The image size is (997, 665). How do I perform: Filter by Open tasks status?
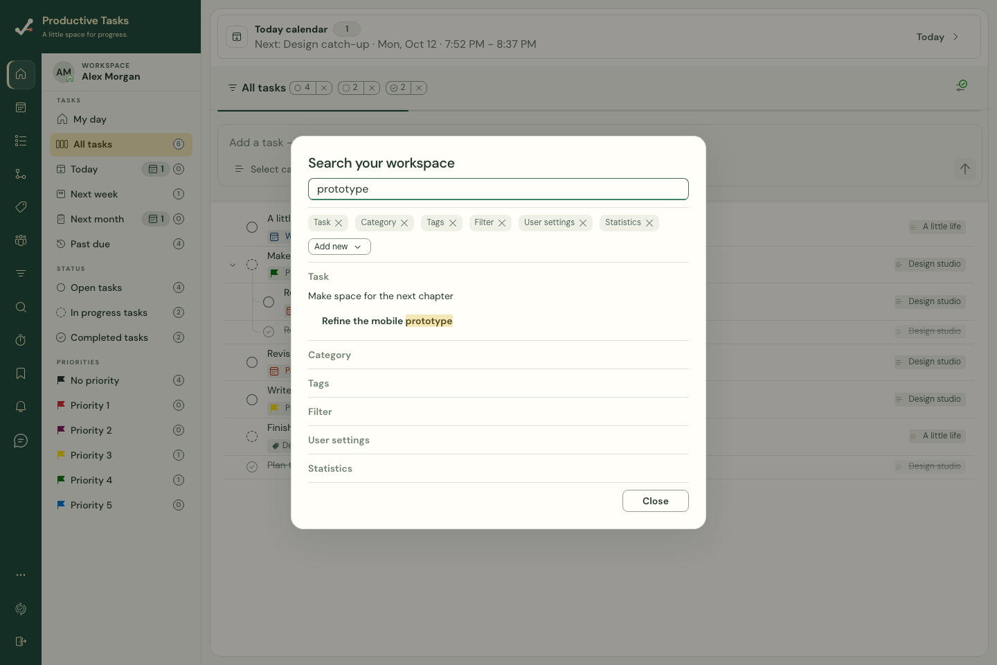pyautogui.click(x=121, y=287)
